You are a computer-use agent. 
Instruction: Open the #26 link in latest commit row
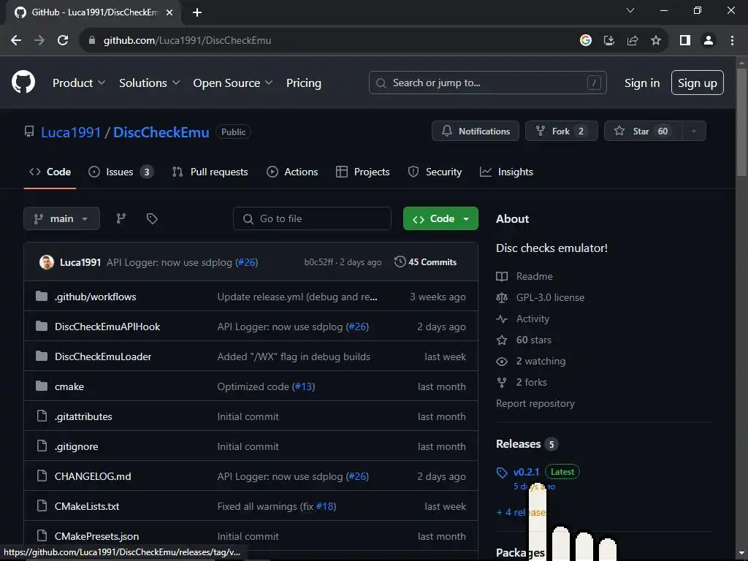click(247, 262)
